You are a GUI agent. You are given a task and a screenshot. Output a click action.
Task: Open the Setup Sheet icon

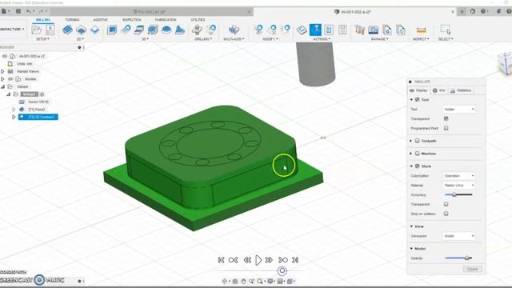coord(342,30)
